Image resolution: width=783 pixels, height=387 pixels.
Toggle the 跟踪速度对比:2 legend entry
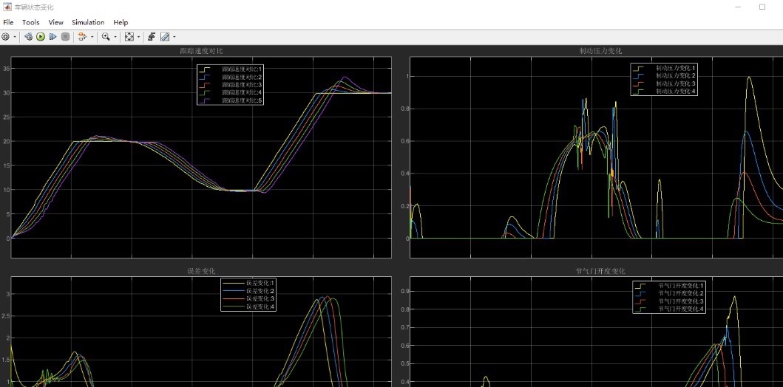coord(231,77)
